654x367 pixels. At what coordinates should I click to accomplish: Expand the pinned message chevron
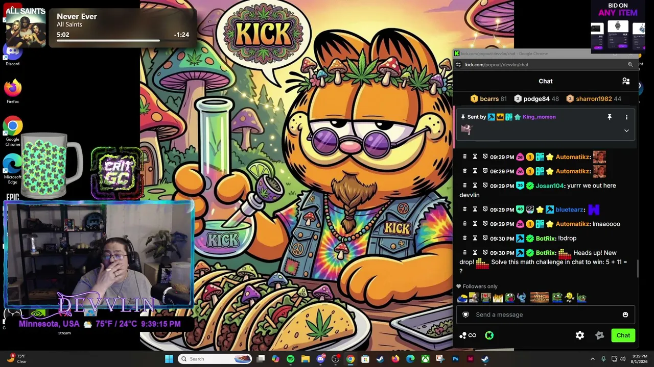(626, 130)
